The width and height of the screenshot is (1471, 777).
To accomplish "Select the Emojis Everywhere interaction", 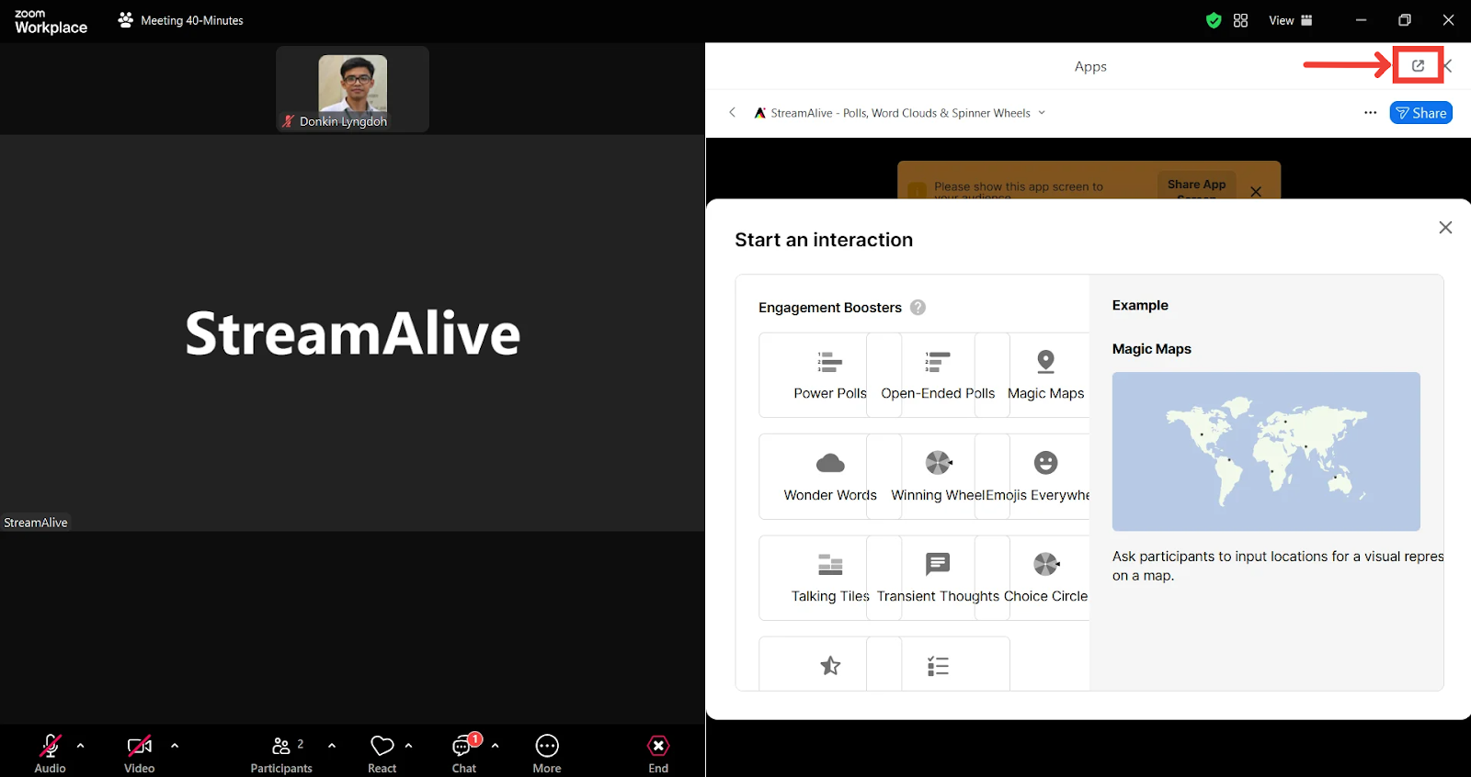I will (1037, 477).
